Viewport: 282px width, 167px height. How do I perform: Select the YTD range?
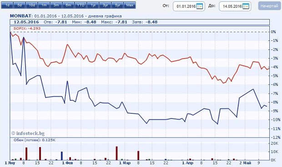point(81,5)
